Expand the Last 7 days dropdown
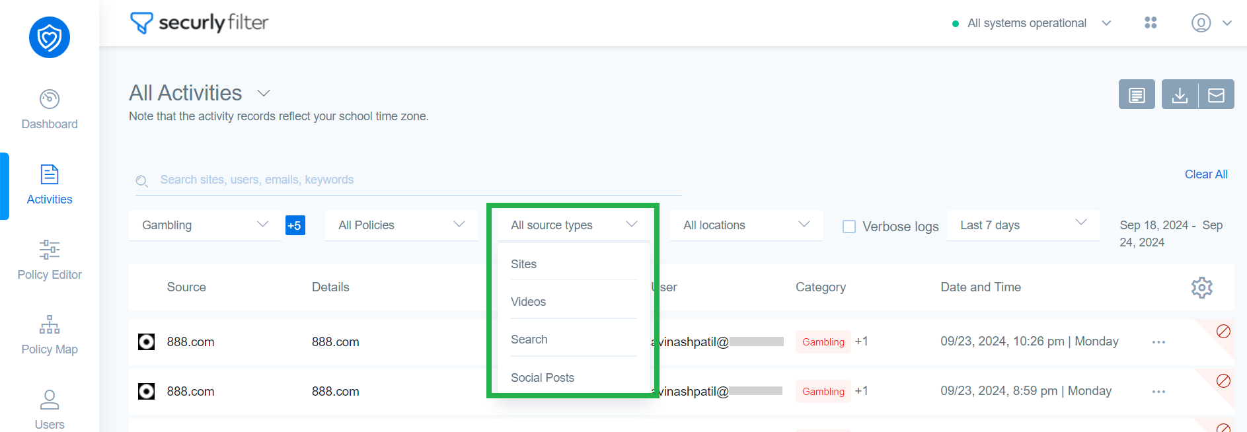Image resolution: width=1247 pixels, height=432 pixels. click(1022, 225)
